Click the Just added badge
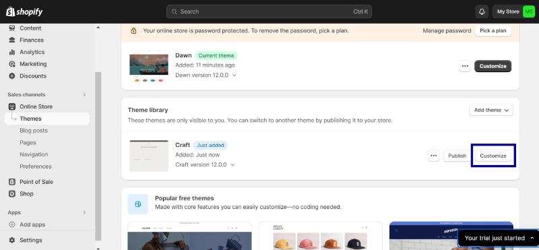 (210, 145)
